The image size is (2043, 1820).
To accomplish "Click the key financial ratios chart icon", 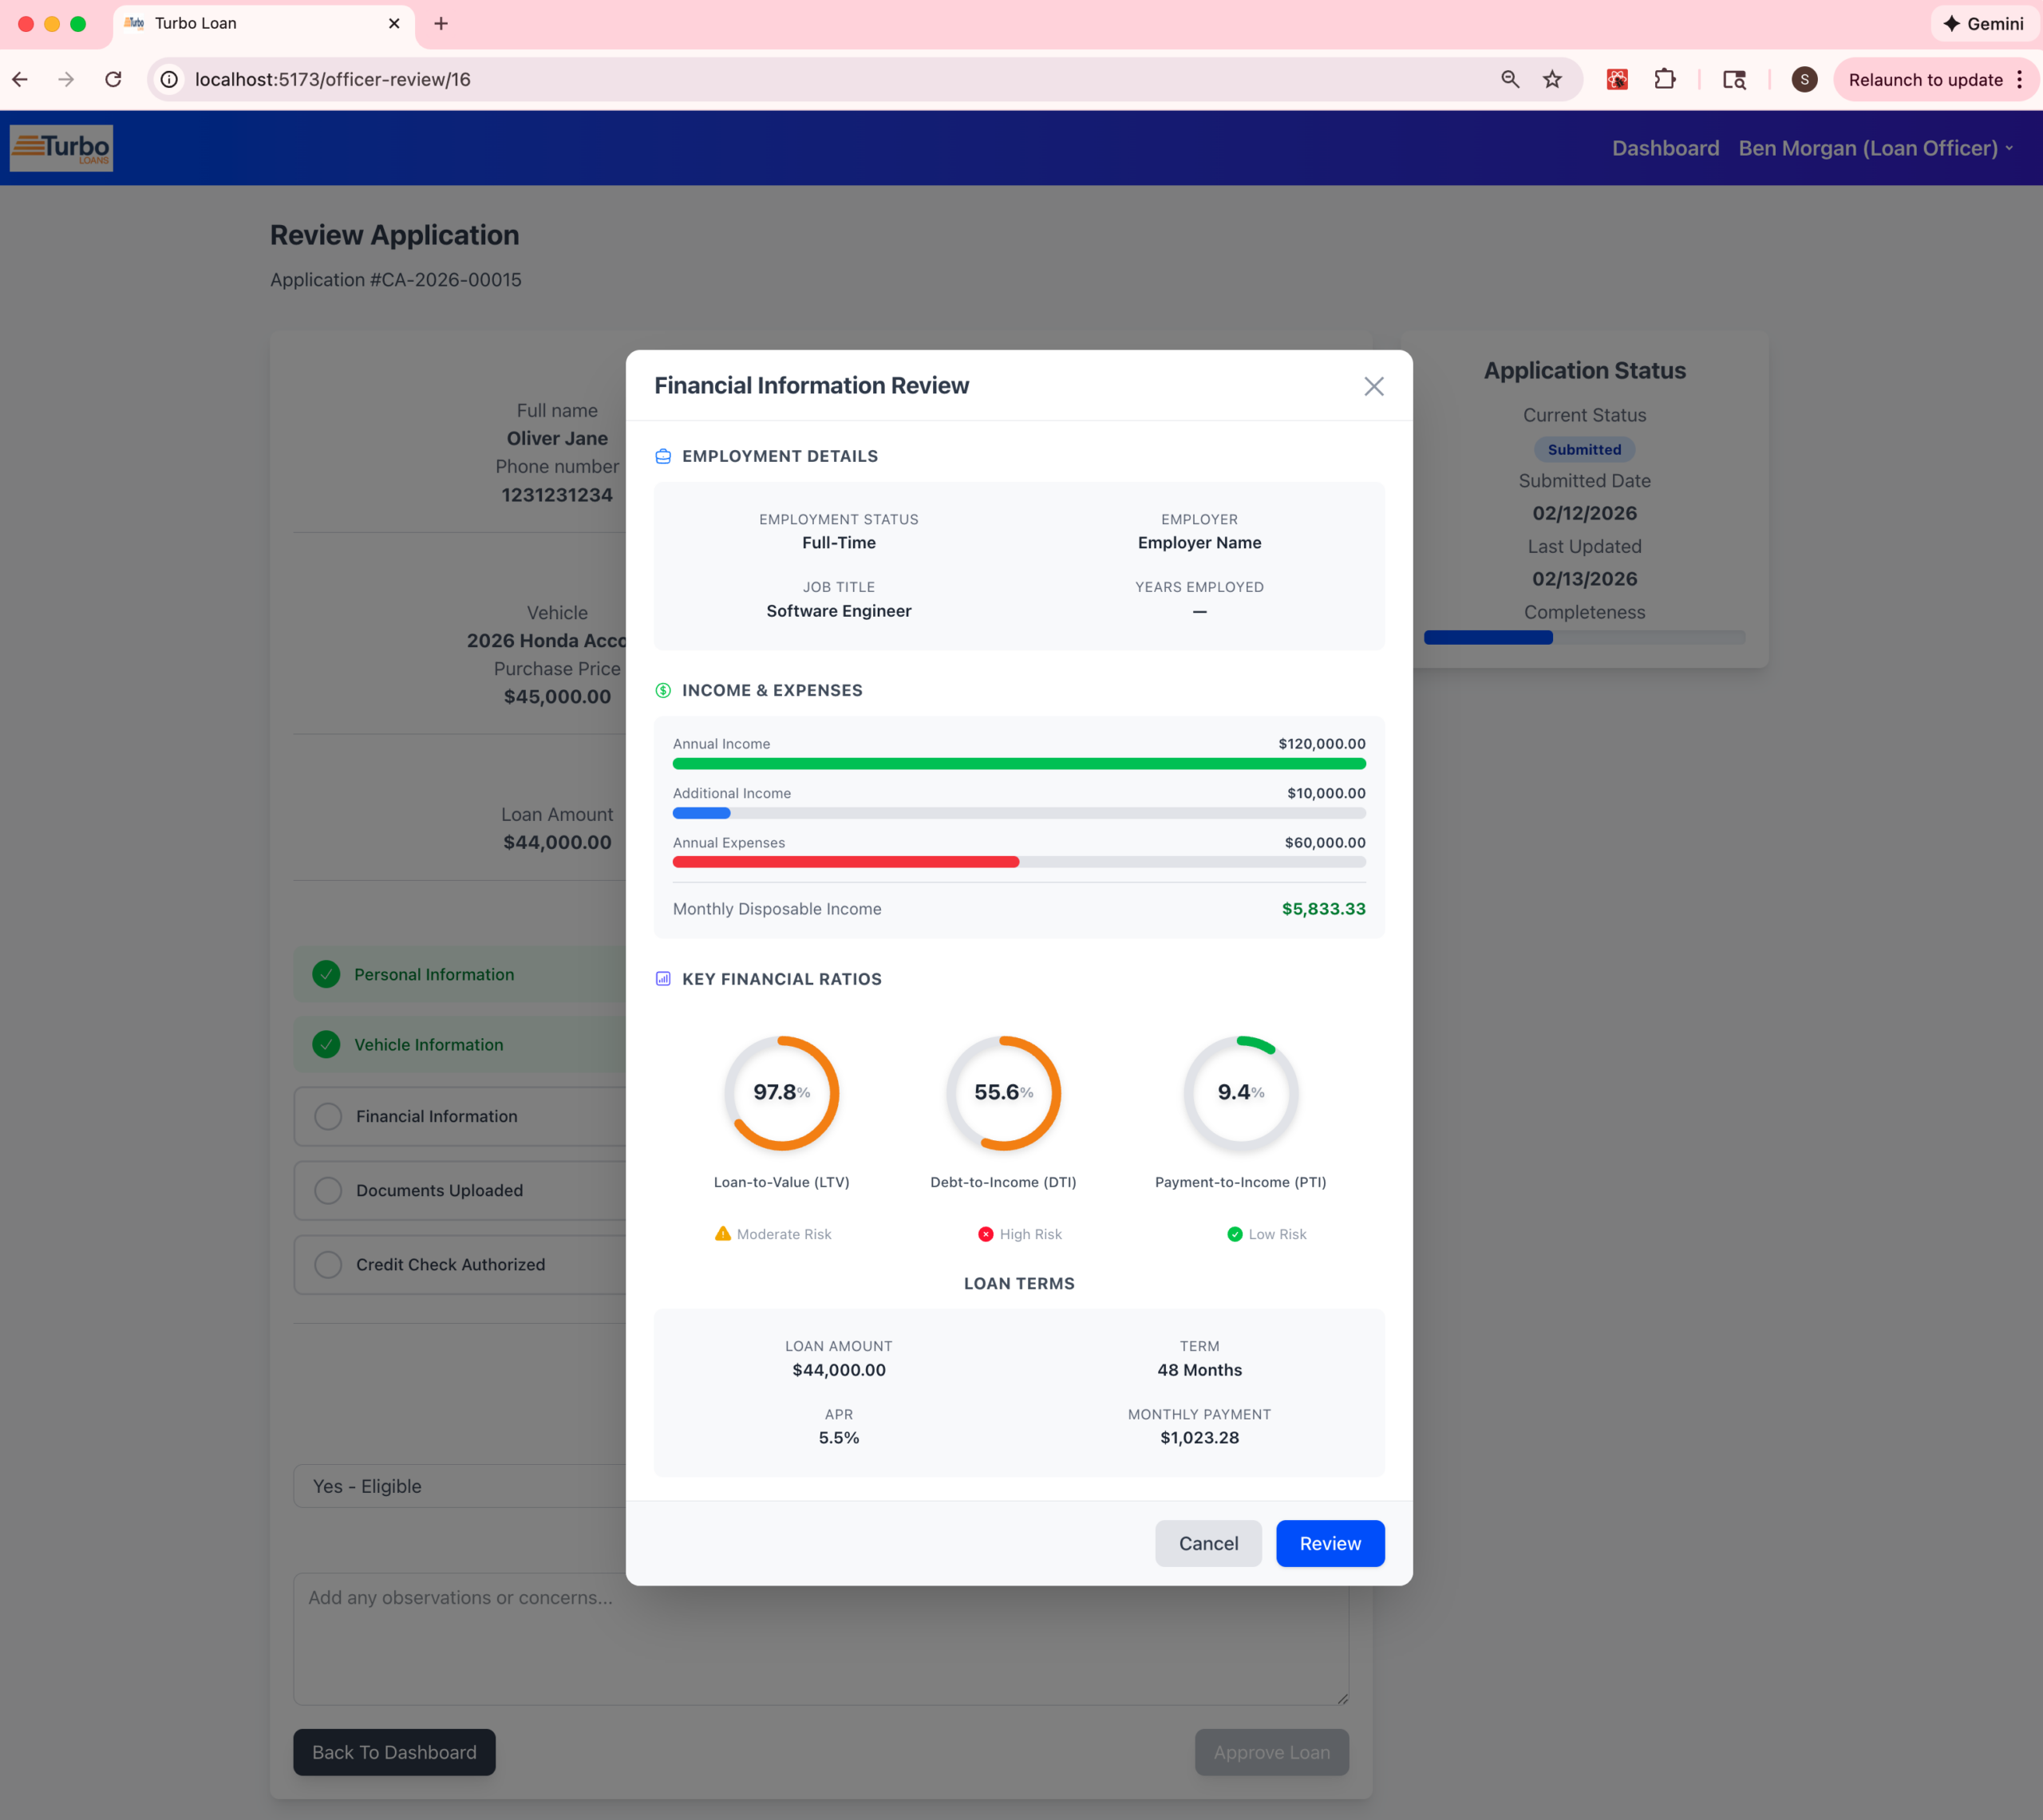I will point(663,979).
